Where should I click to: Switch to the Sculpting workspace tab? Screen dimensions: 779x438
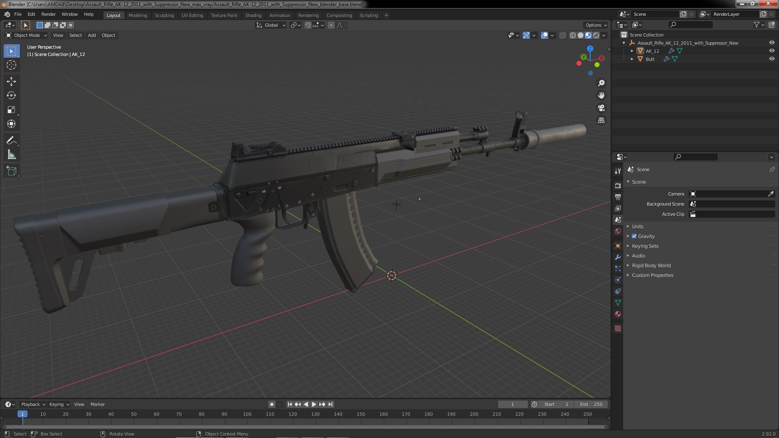point(164,15)
